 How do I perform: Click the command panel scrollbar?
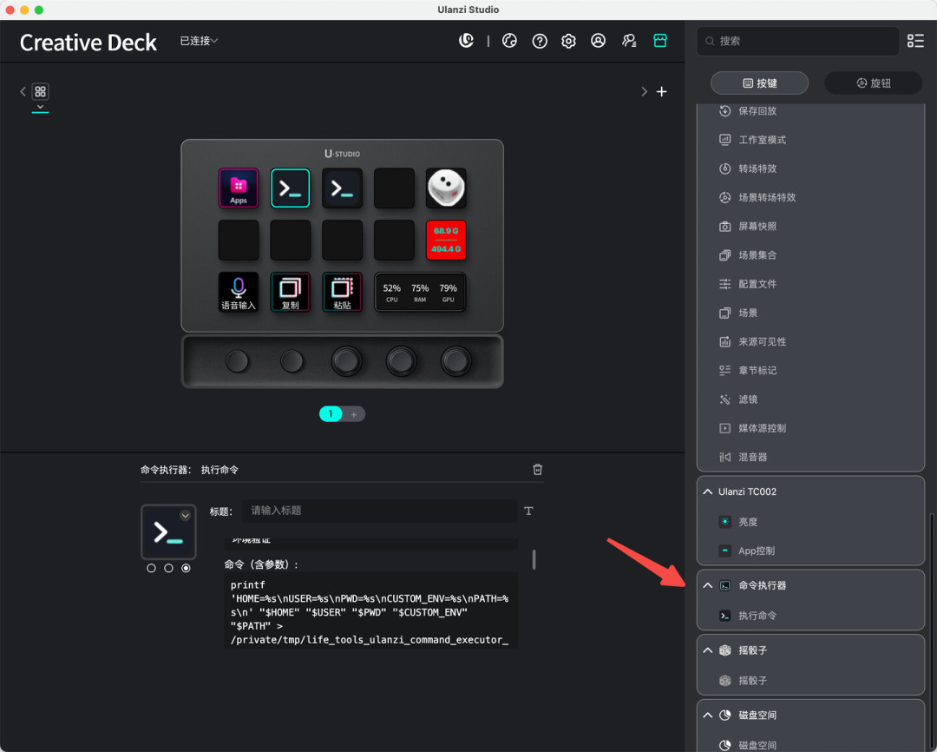click(x=534, y=560)
